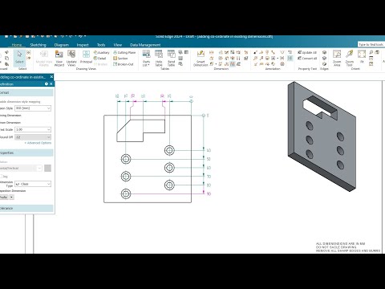Screen dimensions: 385x289
Task: Click the gray color swatch in Properties
Action: coord(47,168)
